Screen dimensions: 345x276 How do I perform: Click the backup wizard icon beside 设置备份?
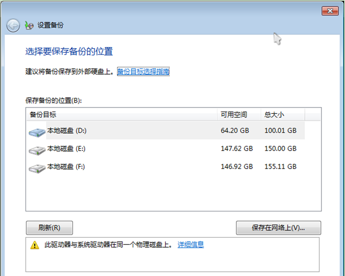pos(29,26)
